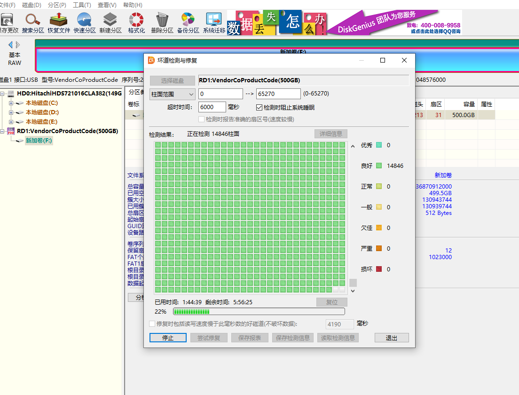Toggle 检测时报告准确的扇区号 checkbox
Screen dimensions: 519x395
202,119
